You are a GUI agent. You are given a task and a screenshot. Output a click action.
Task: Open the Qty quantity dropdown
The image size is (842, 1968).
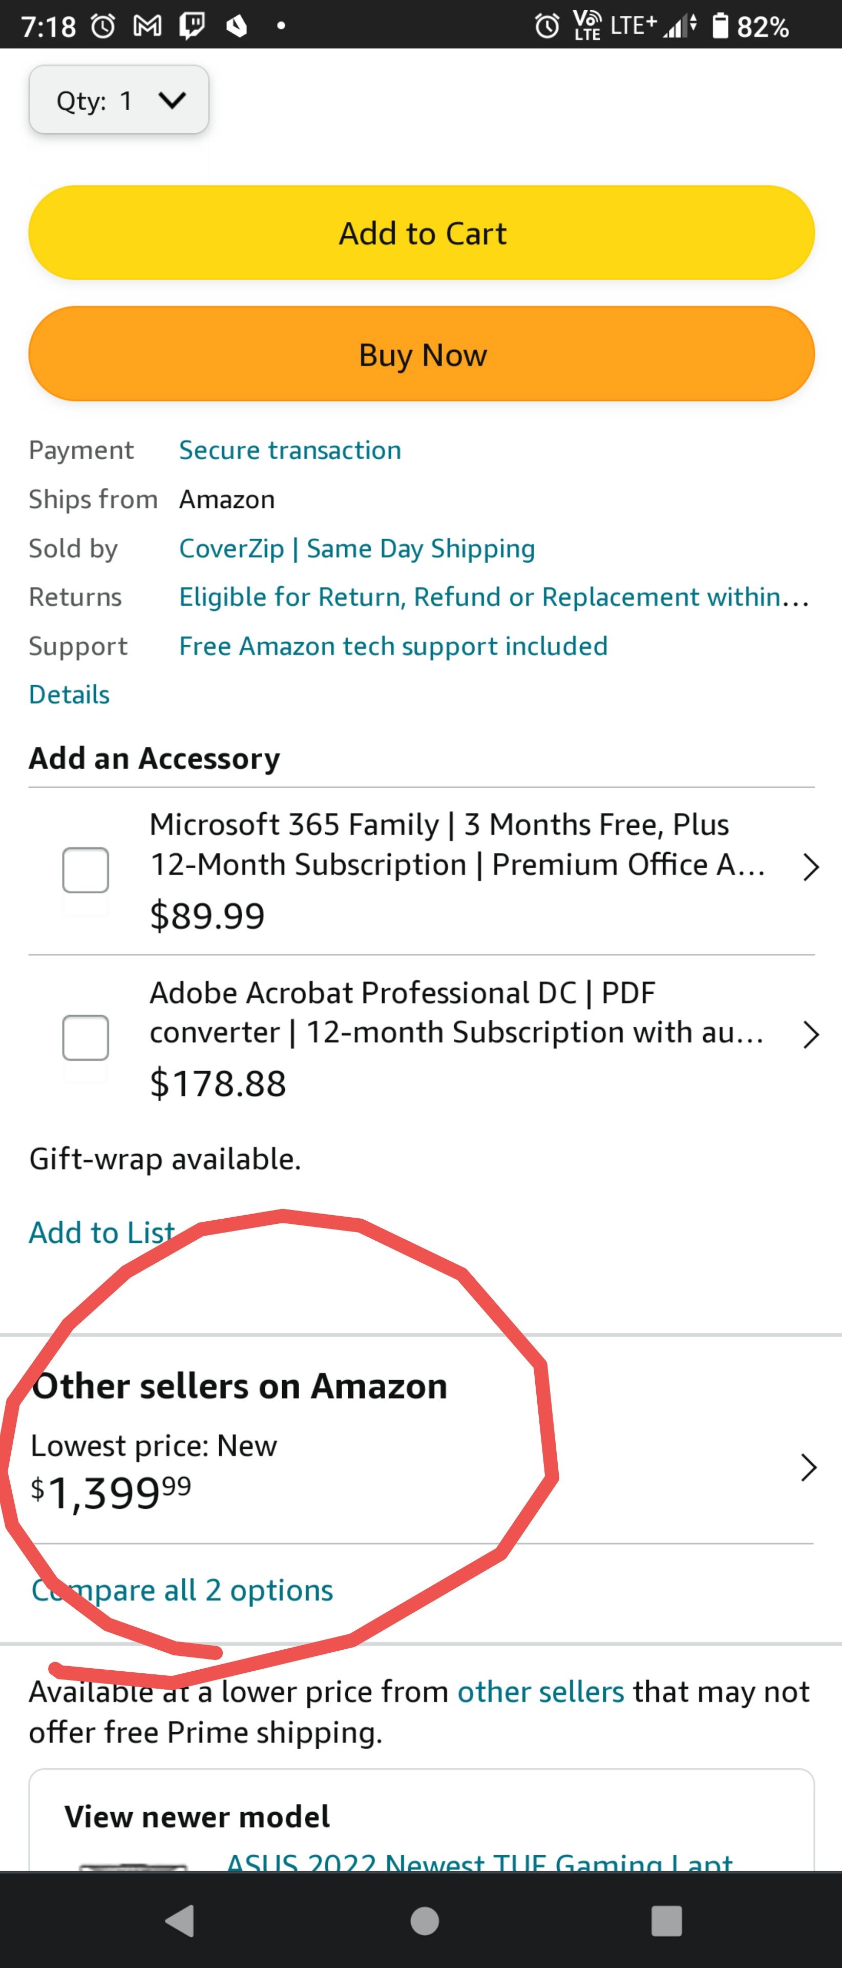[x=118, y=100]
